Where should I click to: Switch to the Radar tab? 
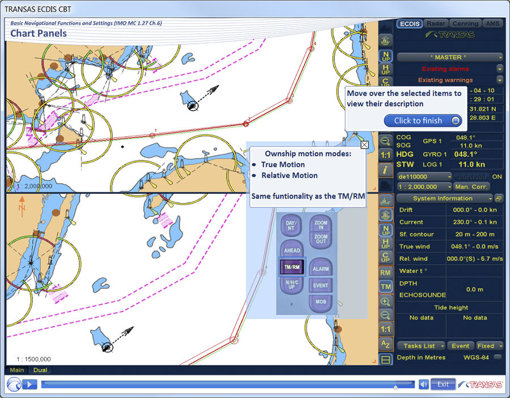[436, 24]
